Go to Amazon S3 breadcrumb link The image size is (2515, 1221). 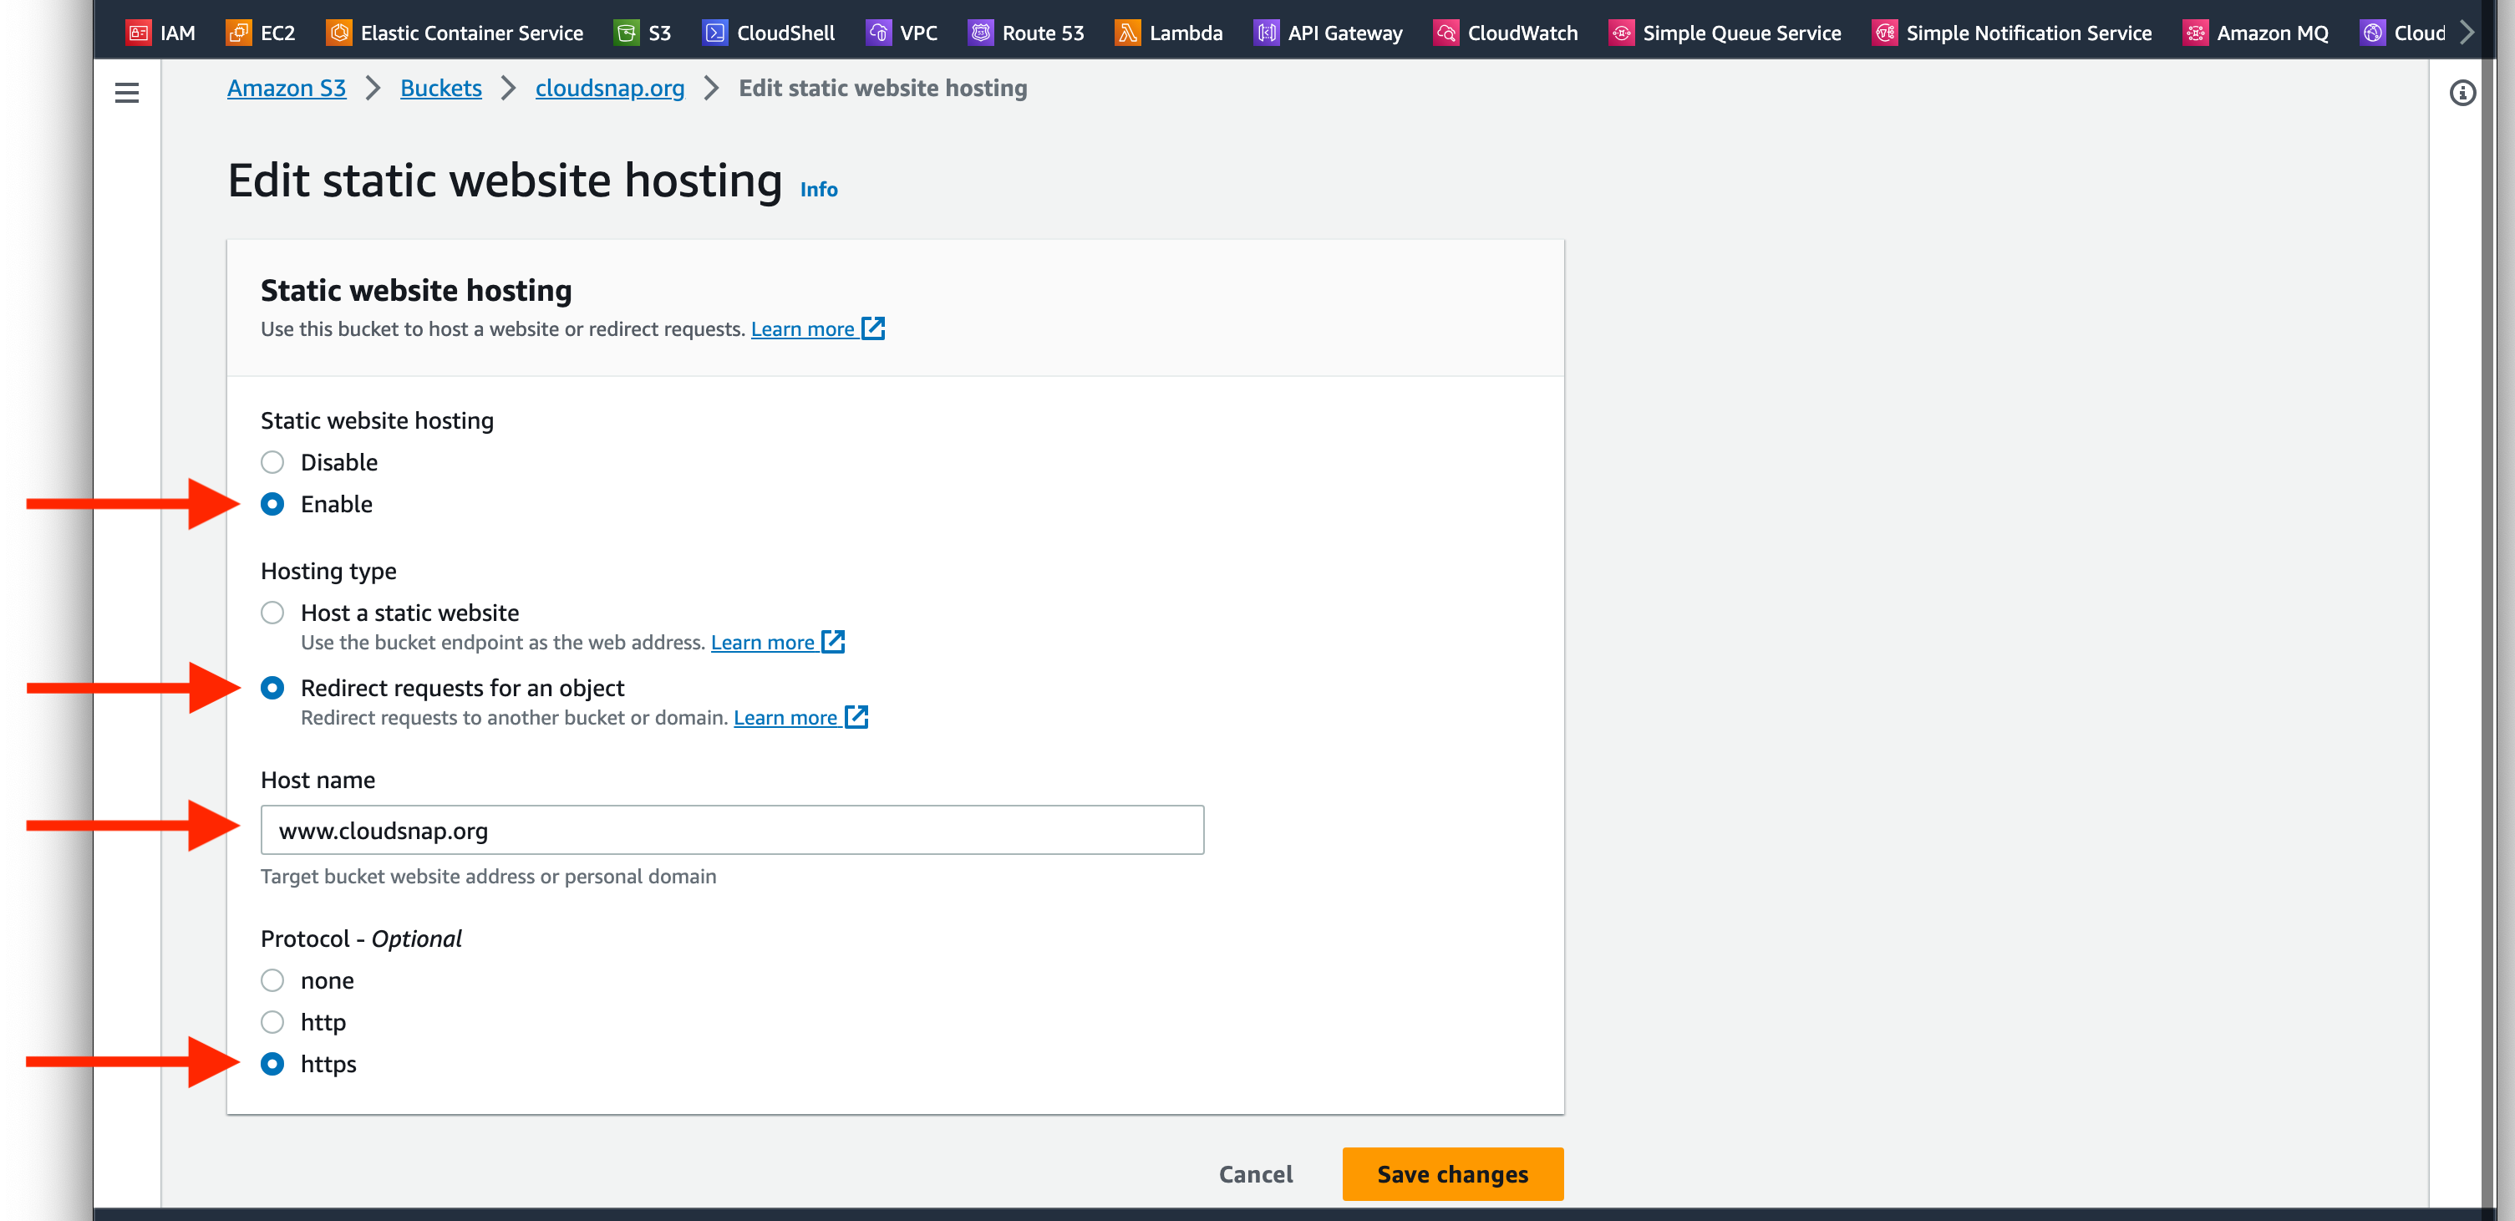click(287, 88)
